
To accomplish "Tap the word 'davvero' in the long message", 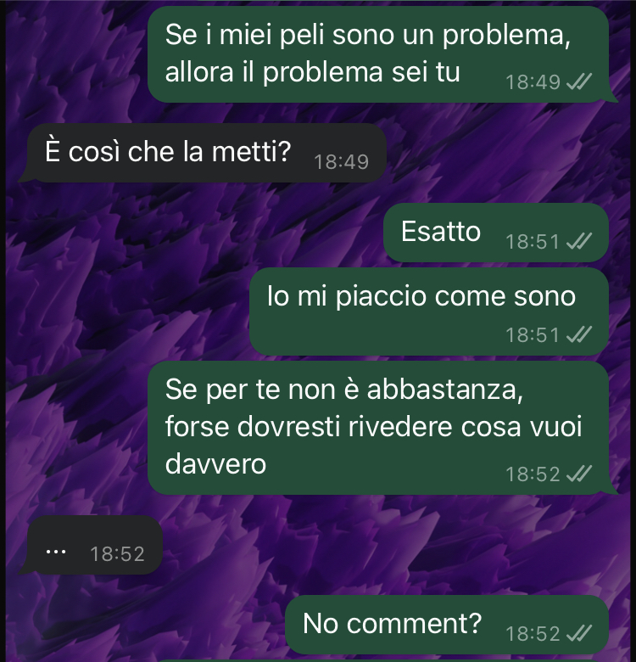I will pyautogui.click(x=215, y=464).
